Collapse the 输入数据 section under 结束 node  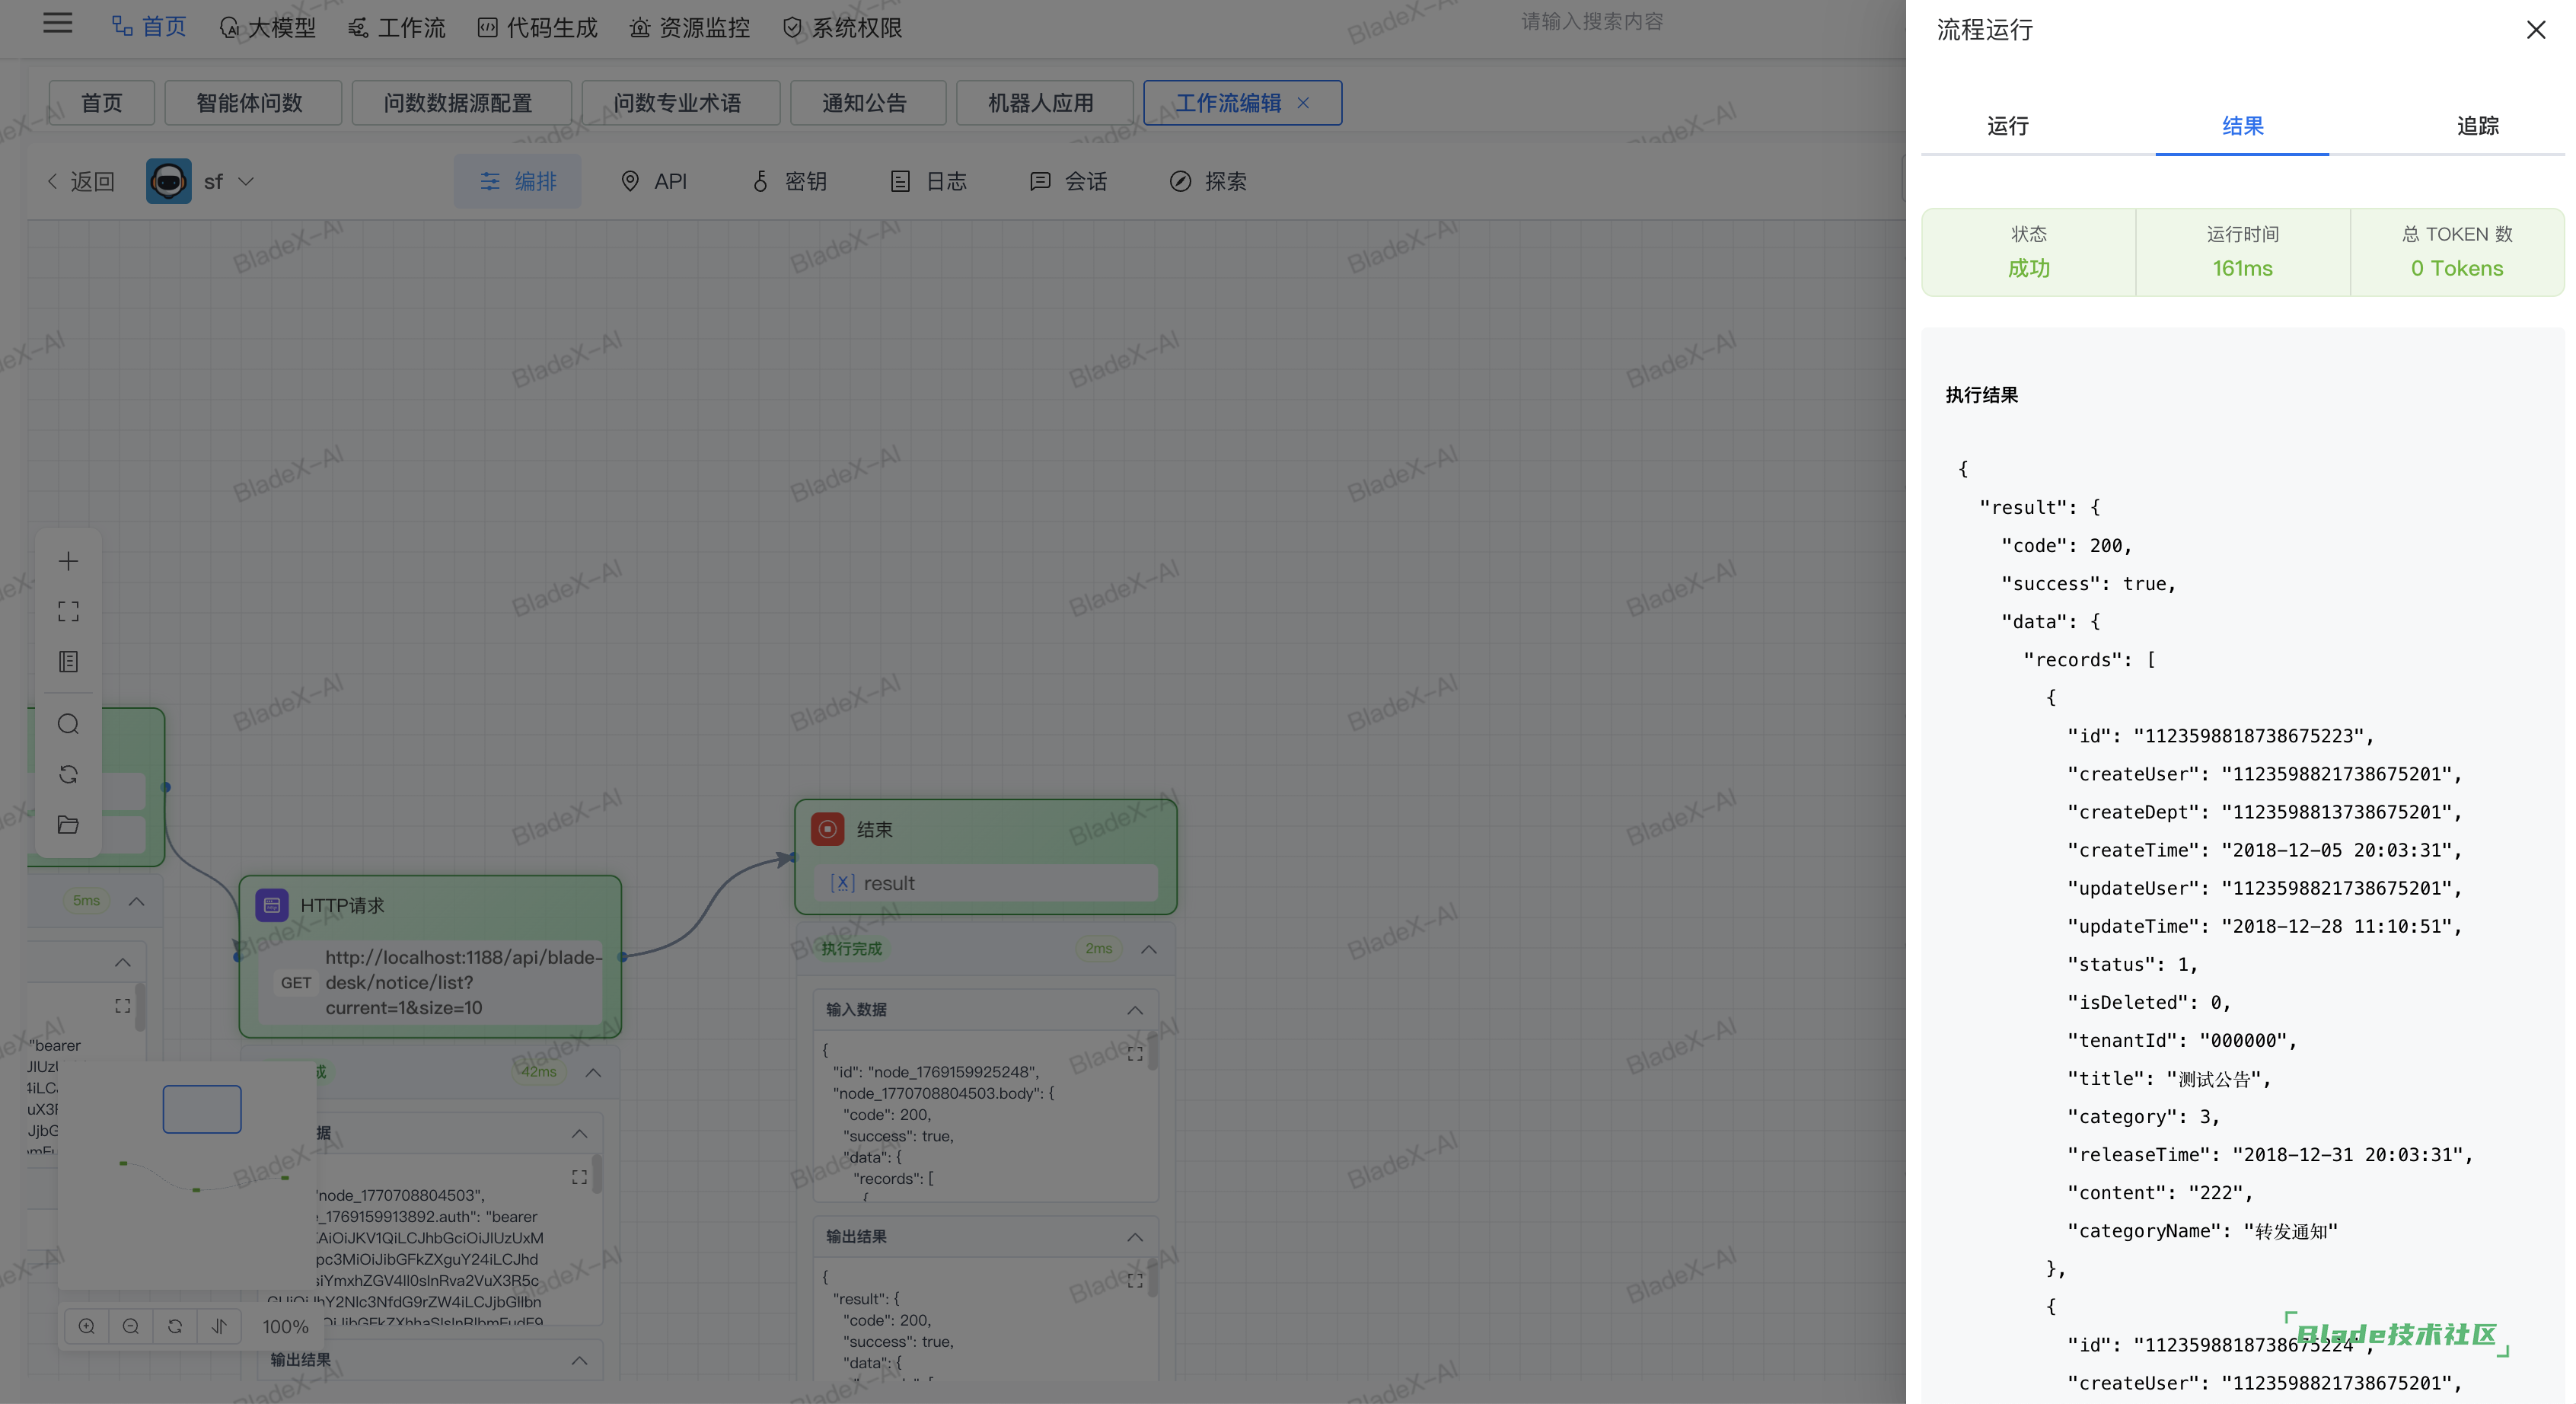1135,1010
